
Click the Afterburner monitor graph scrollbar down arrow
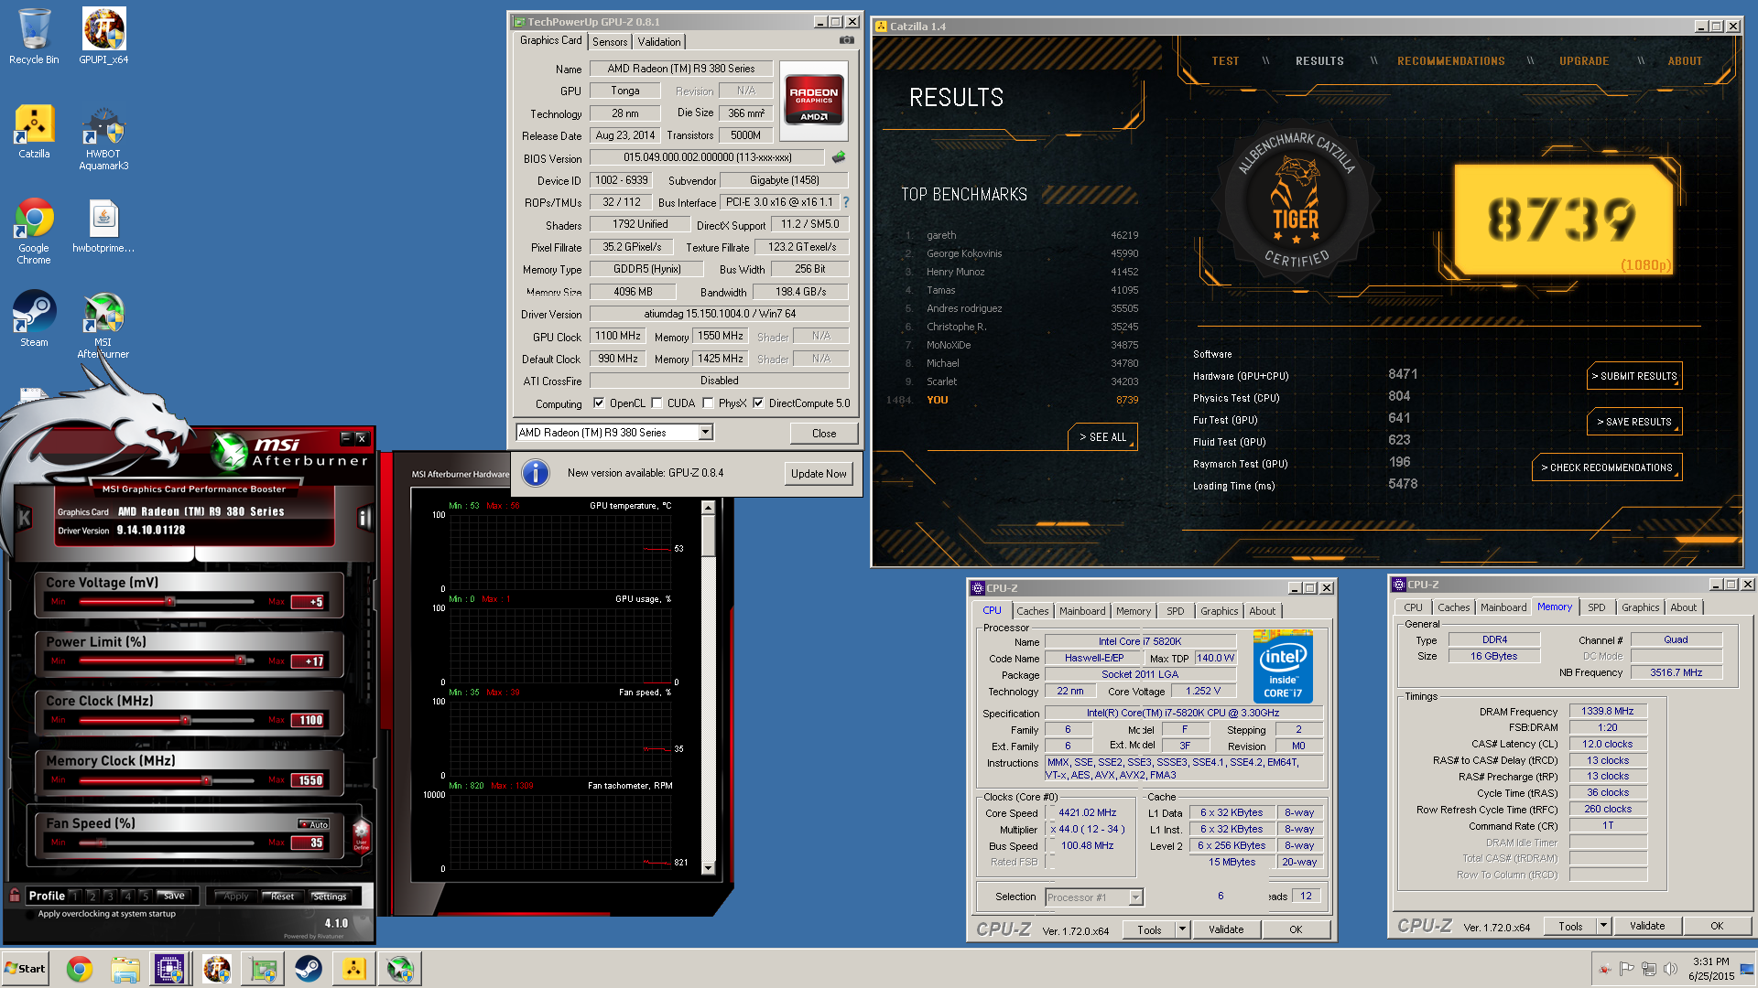point(708,867)
